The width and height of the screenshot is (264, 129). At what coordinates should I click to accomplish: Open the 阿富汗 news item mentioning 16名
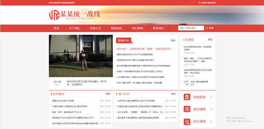[x=140, y=72]
